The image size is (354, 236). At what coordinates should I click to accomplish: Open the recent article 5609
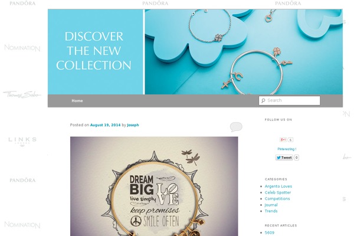(x=270, y=232)
